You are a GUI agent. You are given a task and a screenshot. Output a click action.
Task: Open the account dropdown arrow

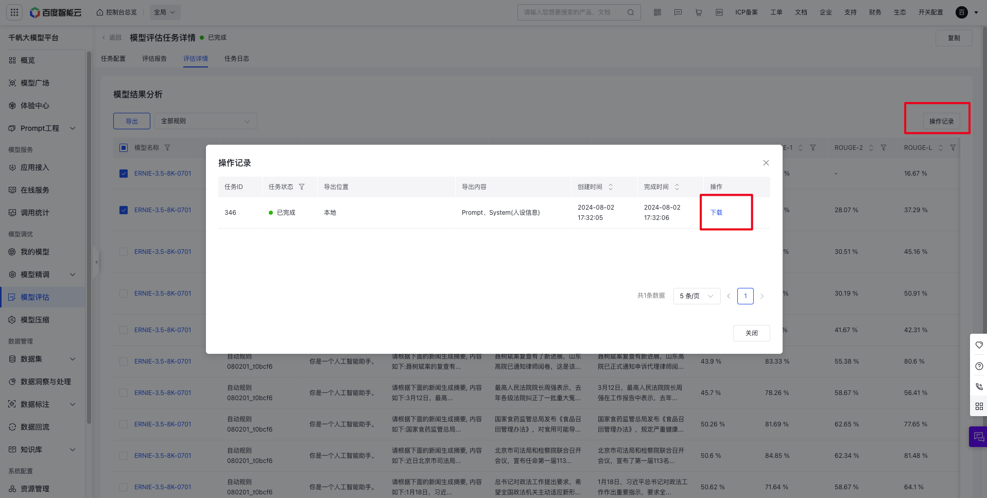[976, 12]
